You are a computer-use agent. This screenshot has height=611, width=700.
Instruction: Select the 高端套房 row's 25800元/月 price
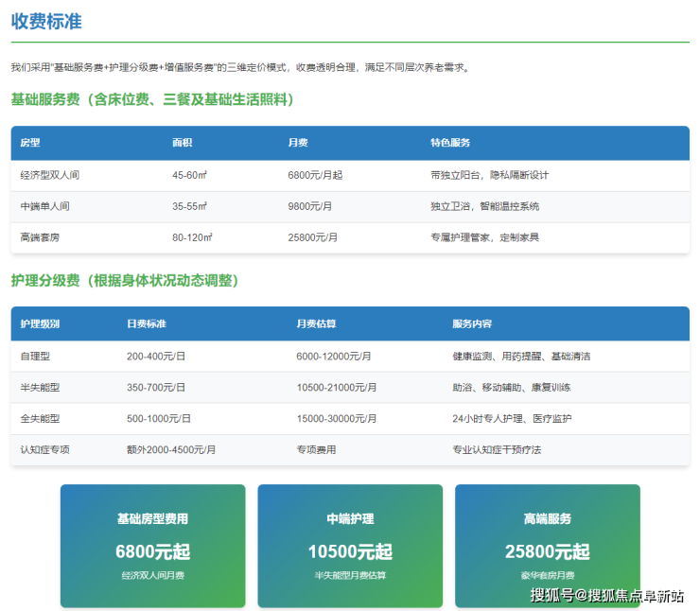pos(312,237)
